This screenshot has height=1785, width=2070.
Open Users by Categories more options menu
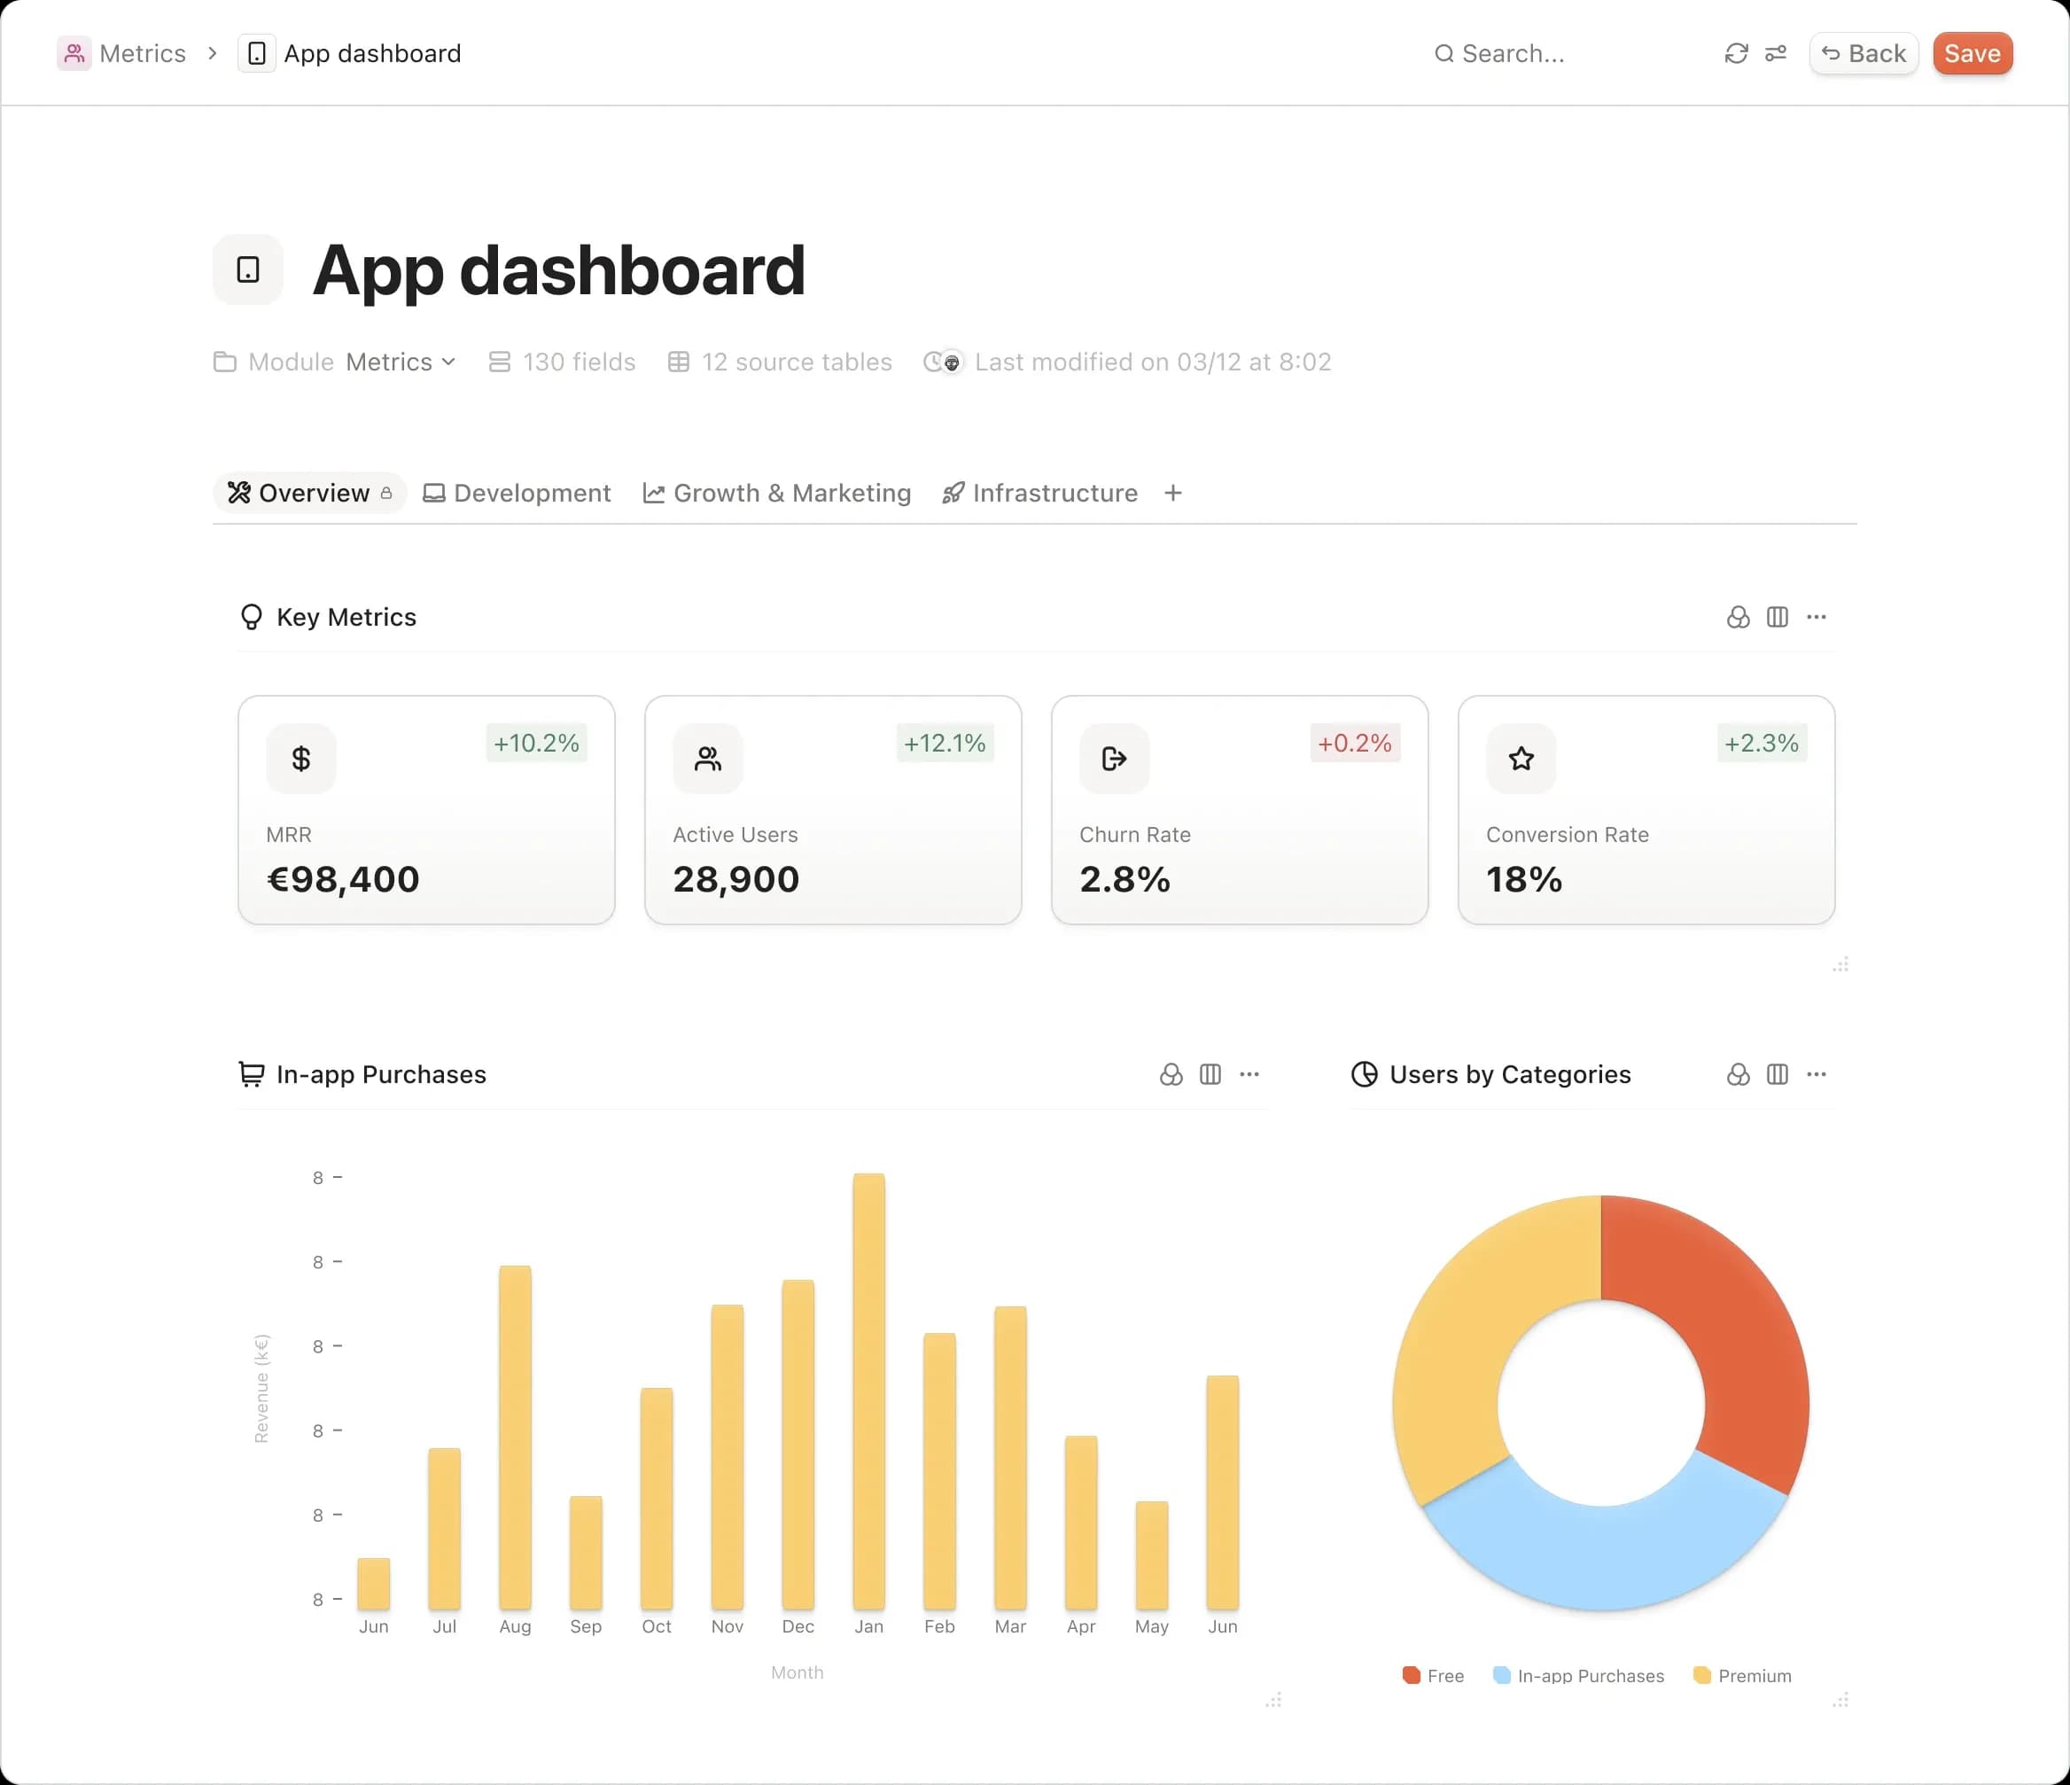1817,1074
